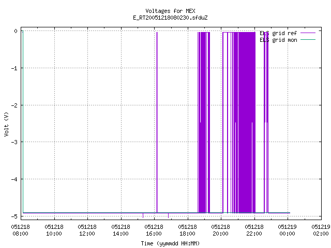
Task: Click the 'ELS grid mon' legend label
Action: click(278, 40)
